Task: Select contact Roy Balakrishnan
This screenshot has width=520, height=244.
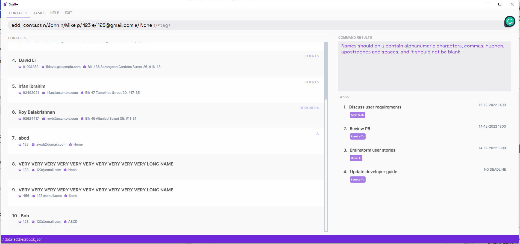Action: point(166,115)
